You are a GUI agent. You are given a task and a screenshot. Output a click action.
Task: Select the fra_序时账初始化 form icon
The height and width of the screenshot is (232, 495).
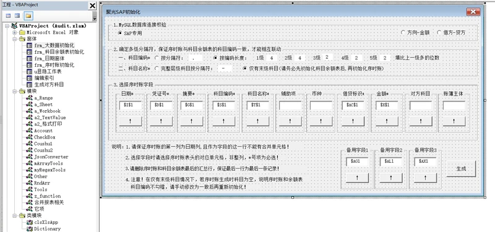[x=29, y=65]
